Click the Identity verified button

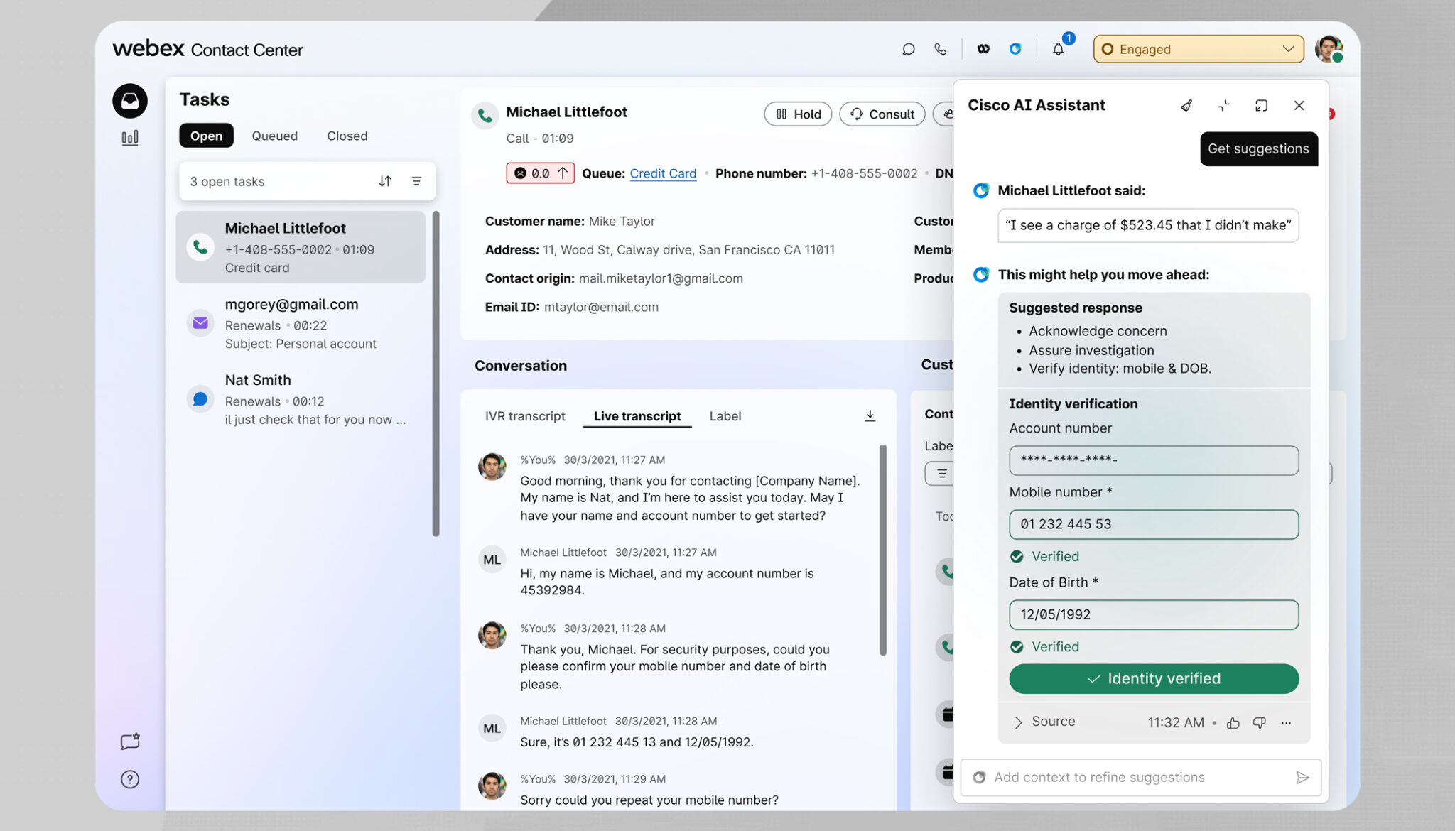1153,678
